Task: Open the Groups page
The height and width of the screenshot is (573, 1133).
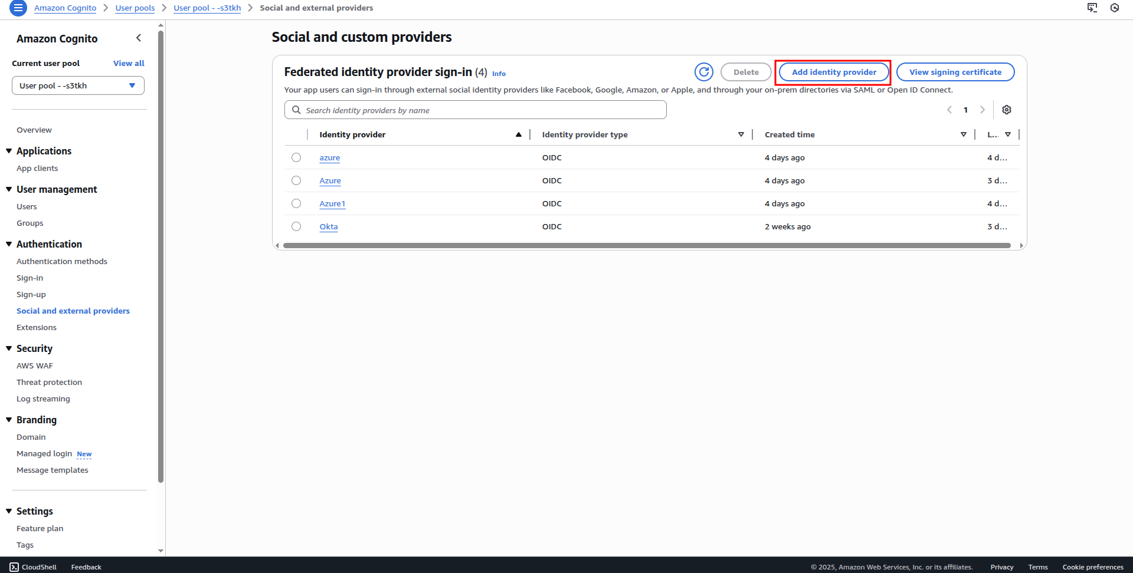Action: (x=30, y=223)
